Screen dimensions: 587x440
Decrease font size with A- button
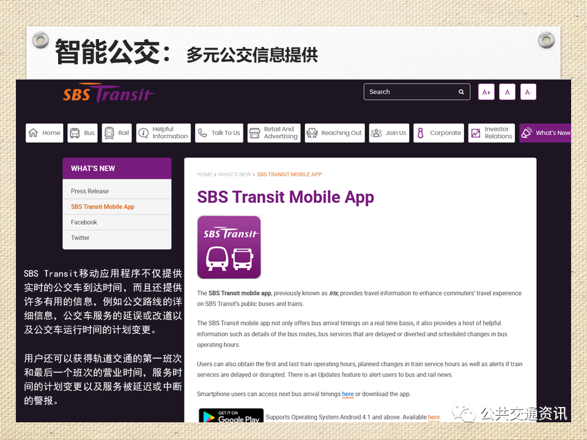[x=528, y=92]
